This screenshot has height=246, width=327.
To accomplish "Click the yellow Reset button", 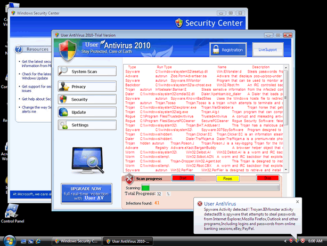I will [x=227, y=178].
